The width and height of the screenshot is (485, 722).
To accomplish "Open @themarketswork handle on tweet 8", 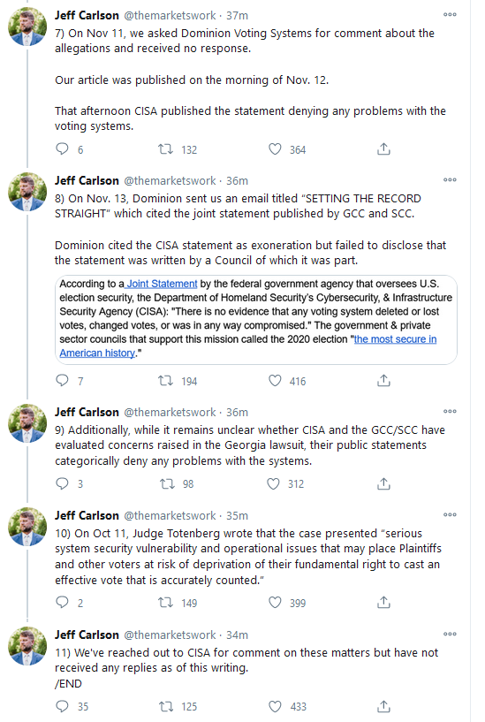I will 170,180.
